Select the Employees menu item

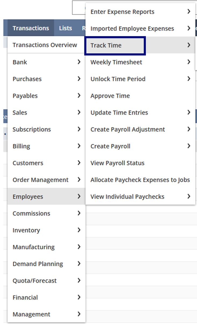(x=28, y=197)
